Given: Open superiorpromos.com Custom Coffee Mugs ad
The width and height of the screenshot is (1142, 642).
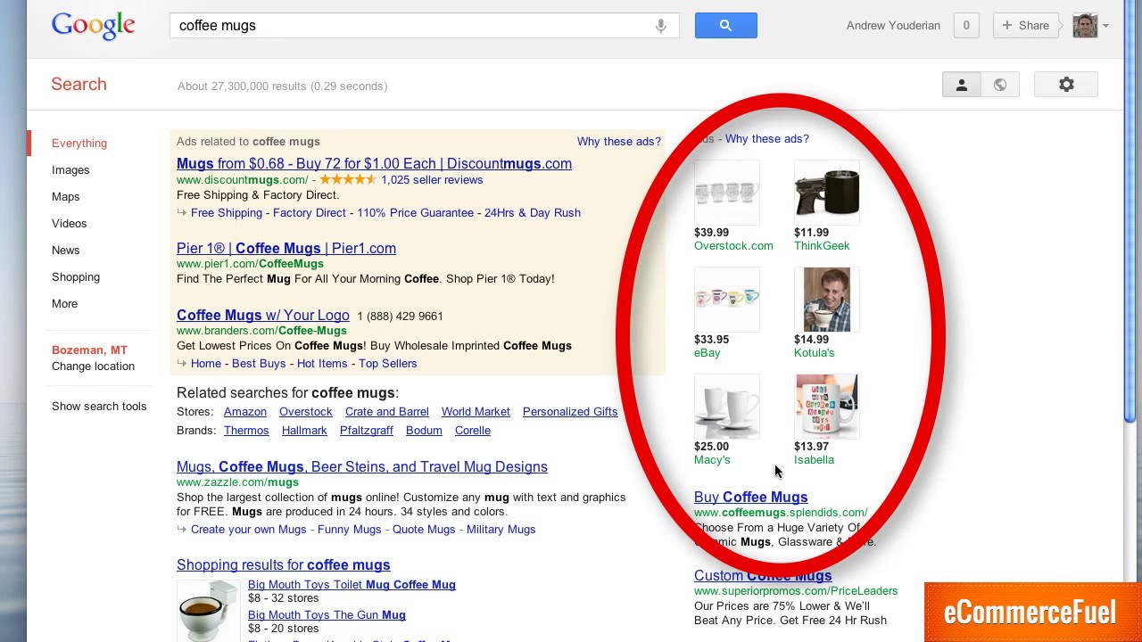Looking at the screenshot, I should (763, 575).
